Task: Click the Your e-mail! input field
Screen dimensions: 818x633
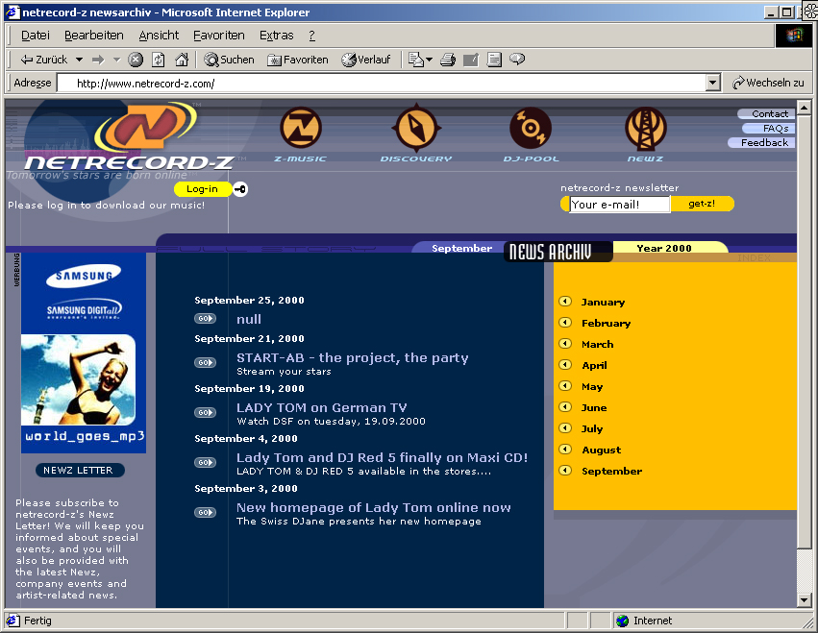Action: tap(619, 205)
